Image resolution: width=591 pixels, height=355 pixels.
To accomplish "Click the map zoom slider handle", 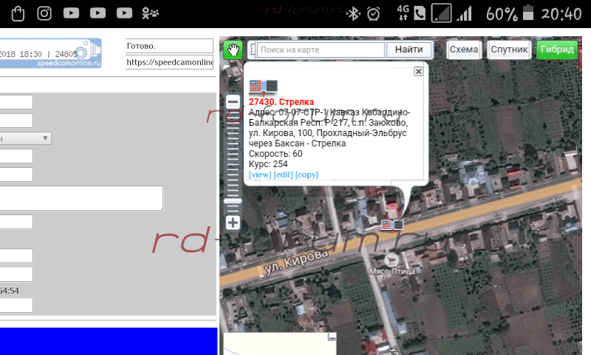I will (x=233, y=201).
